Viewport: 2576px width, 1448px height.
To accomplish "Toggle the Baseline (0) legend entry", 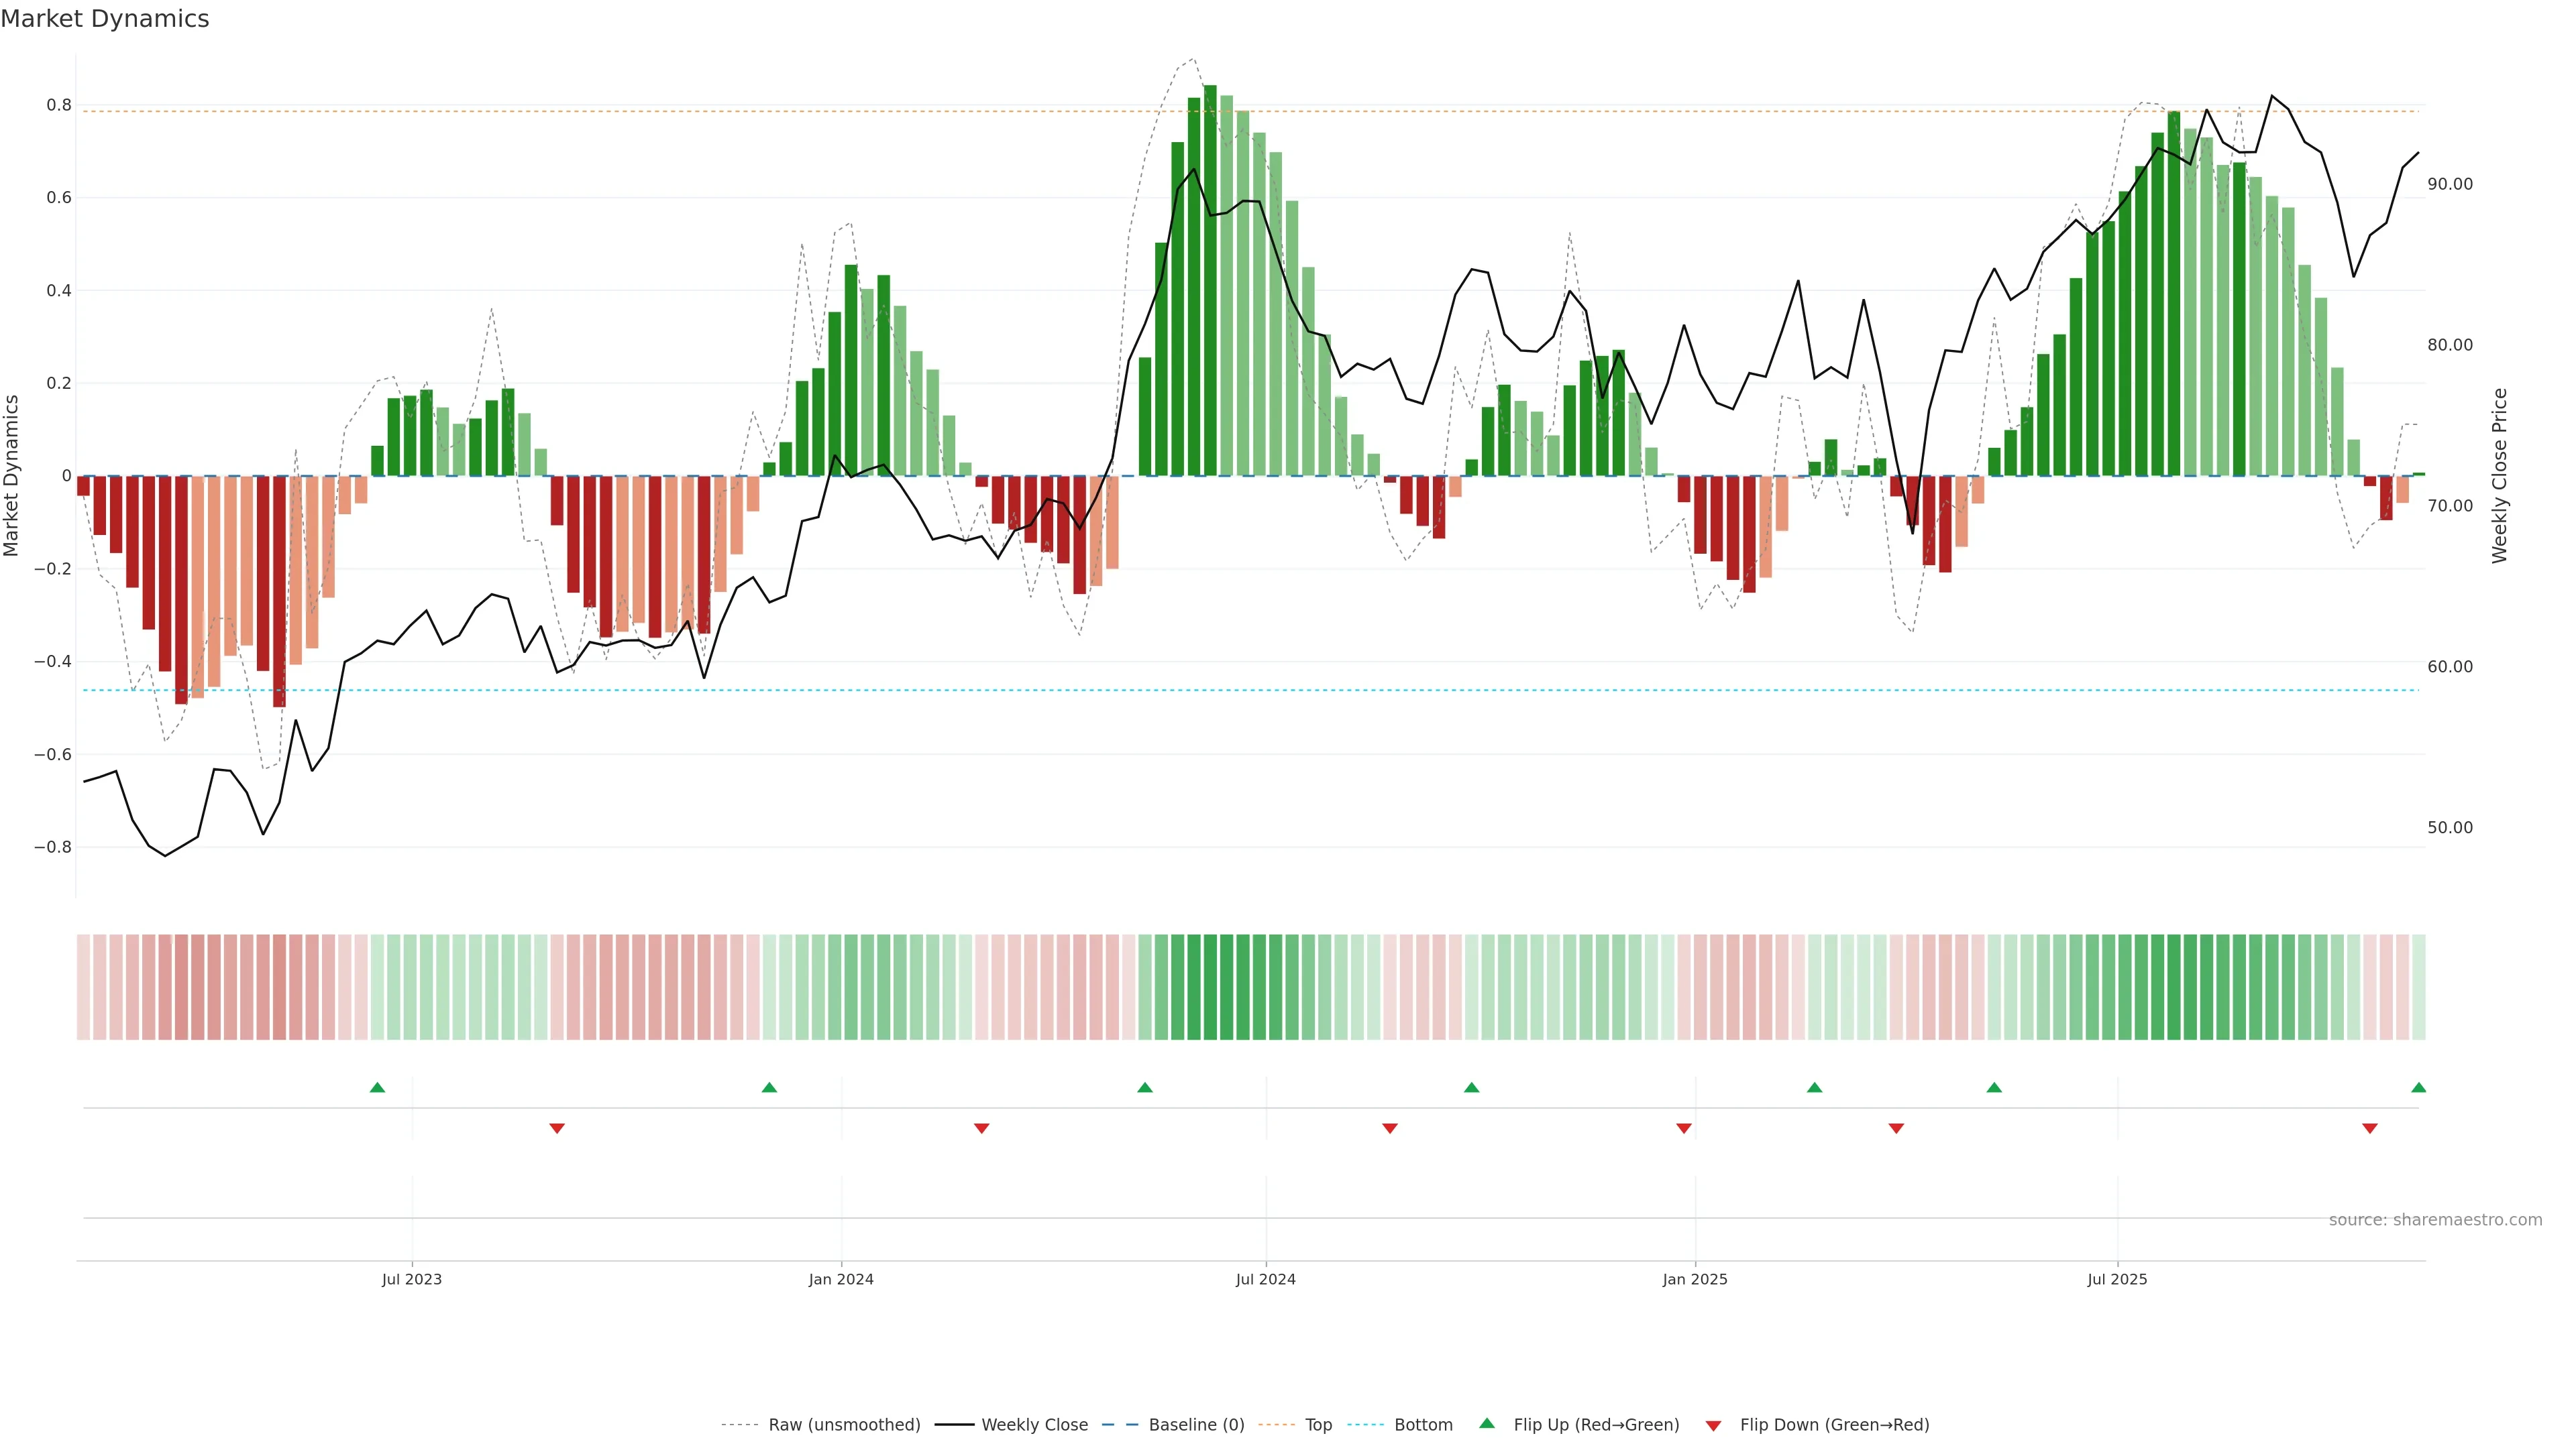I will point(1196,1425).
